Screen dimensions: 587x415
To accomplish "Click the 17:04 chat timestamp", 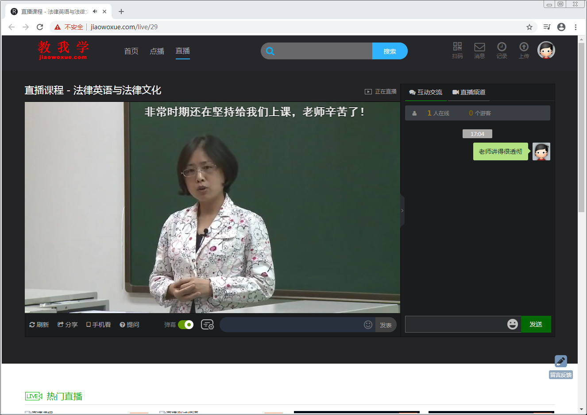I will click(x=477, y=134).
